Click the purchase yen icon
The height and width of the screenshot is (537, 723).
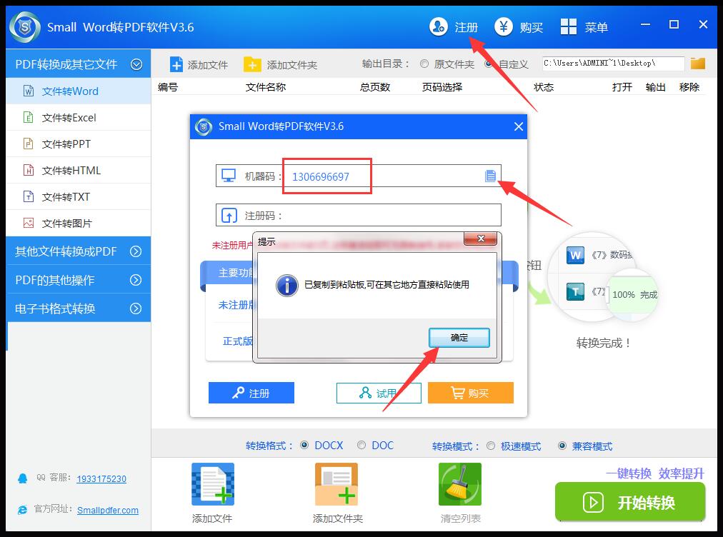point(504,27)
